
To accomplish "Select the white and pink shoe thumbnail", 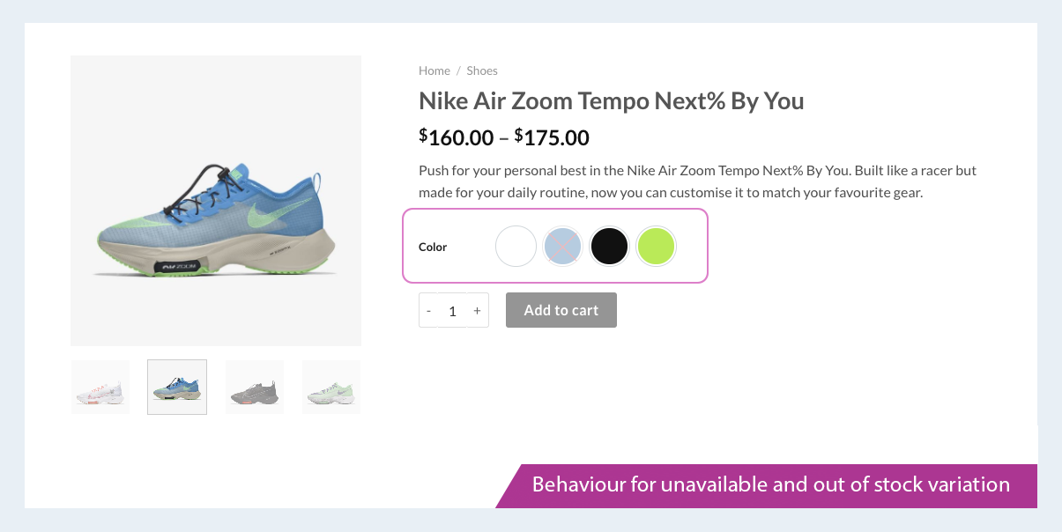I will pyautogui.click(x=100, y=388).
